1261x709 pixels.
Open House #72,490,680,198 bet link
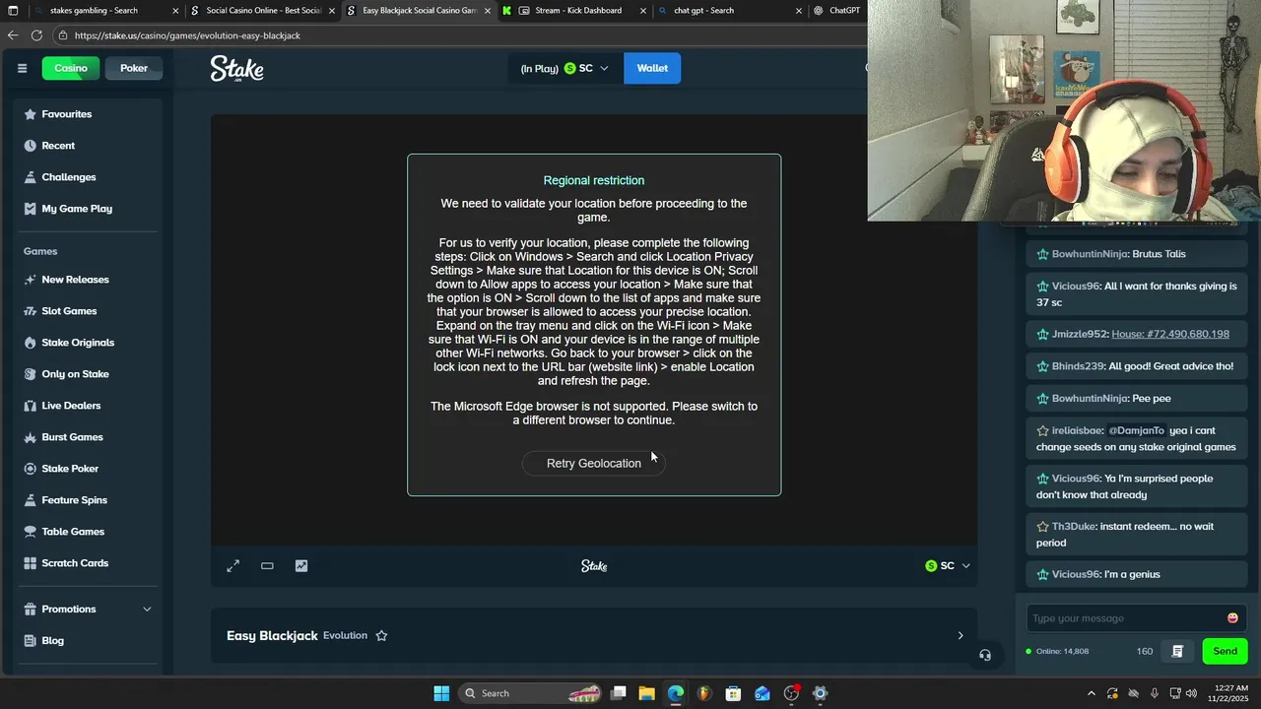point(1170,334)
